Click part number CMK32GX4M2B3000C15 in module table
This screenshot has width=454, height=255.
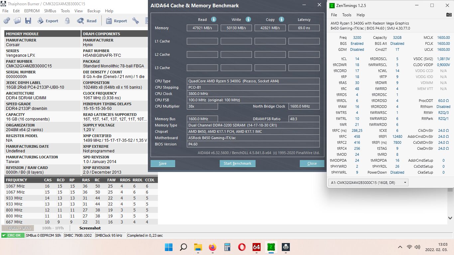click(29, 66)
